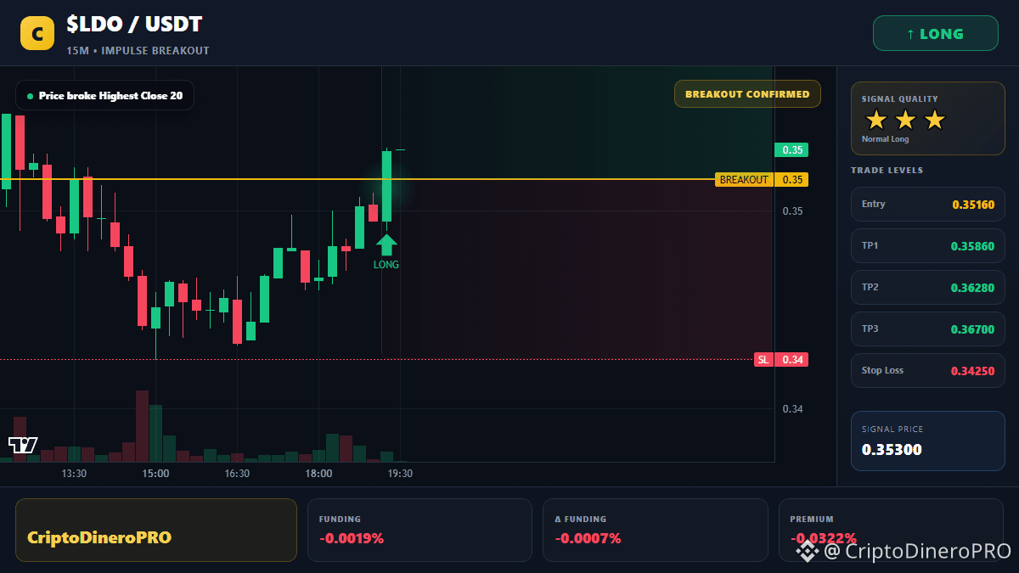The width and height of the screenshot is (1019, 573).
Task: Click the Premium card label
Action: click(x=812, y=519)
